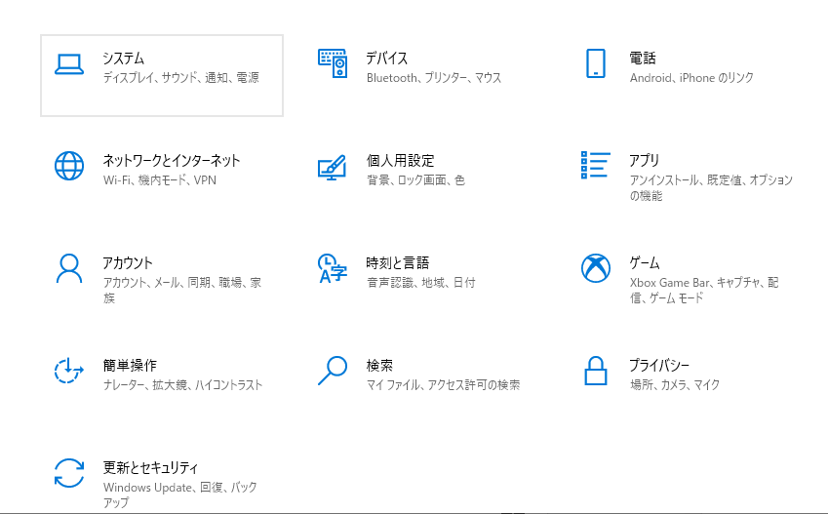828x514 pixels.
Task: Click the person icon for アカウント
Action: tap(69, 268)
